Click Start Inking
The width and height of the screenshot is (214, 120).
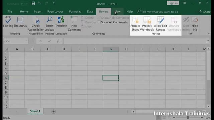[186, 24]
